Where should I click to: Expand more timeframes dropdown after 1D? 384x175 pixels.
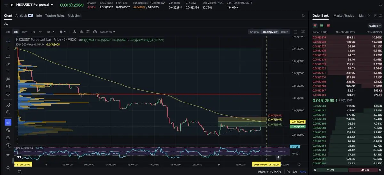click(53, 32)
